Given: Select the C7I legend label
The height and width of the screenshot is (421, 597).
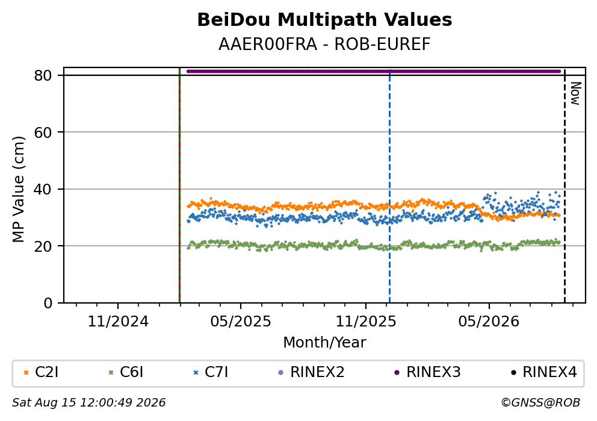Looking at the screenshot, I should point(217,372).
